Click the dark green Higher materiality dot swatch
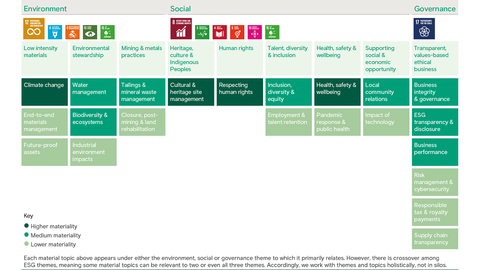 (26, 225)
